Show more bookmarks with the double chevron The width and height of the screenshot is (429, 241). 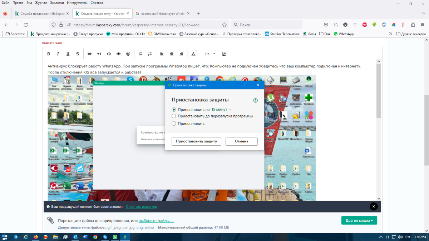[x=390, y=34]
